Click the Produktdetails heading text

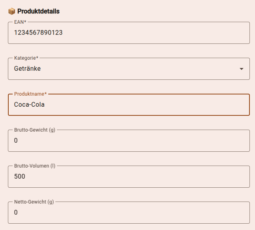click(38, 11)
